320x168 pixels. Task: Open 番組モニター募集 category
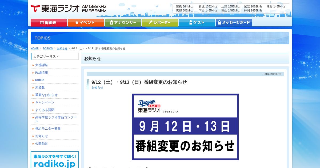[x=48, y=129]
